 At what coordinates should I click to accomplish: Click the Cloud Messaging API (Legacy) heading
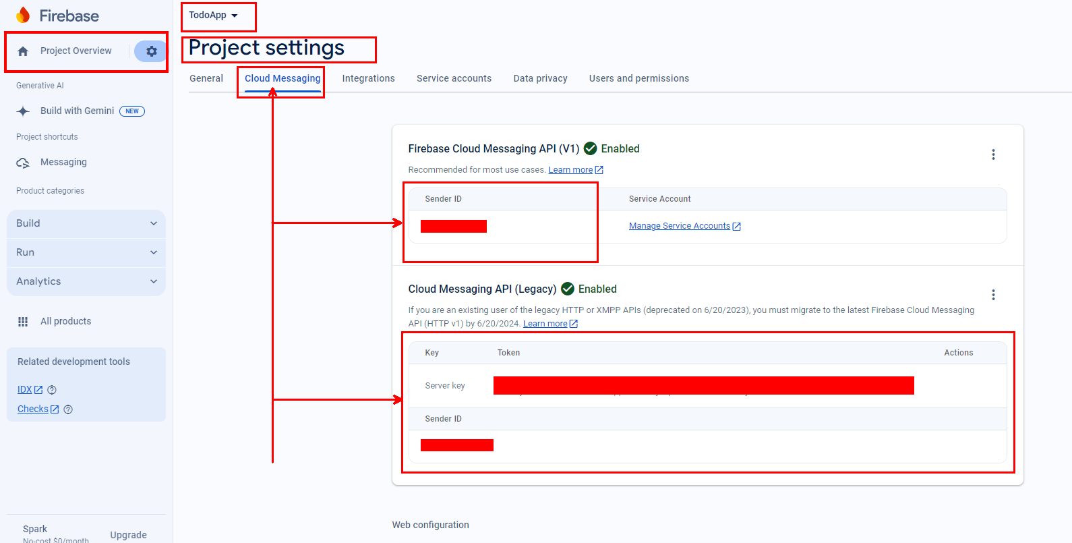pyautogui.click(x=482, y=289)
